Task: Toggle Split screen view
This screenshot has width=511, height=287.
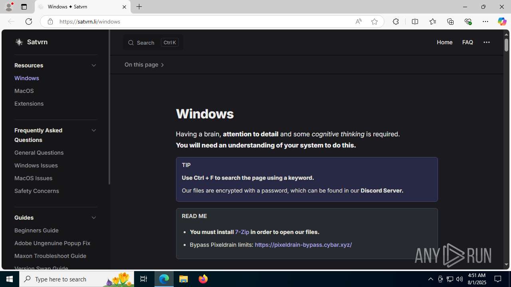Action: point(415,22)
